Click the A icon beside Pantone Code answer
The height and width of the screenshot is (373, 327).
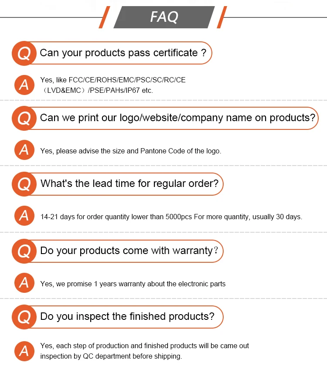pos(24,150)
